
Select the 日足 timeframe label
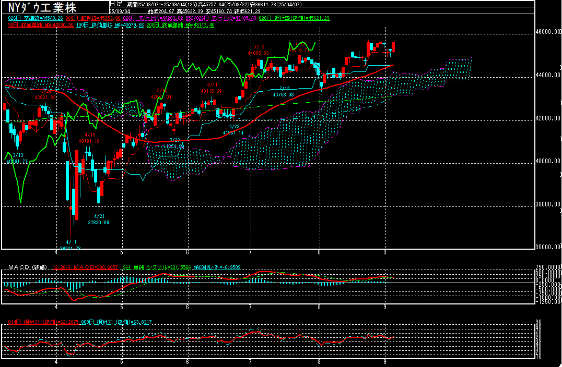click(x=116, y=4)
